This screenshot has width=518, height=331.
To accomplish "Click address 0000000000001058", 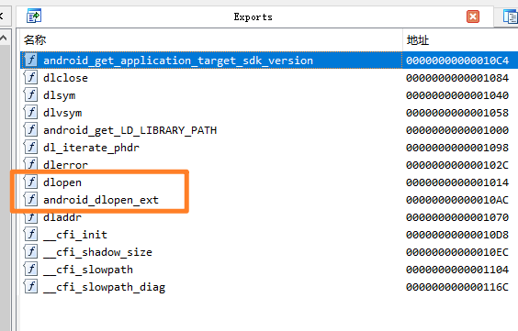I will pyautogui.click(x=457, y=113).
